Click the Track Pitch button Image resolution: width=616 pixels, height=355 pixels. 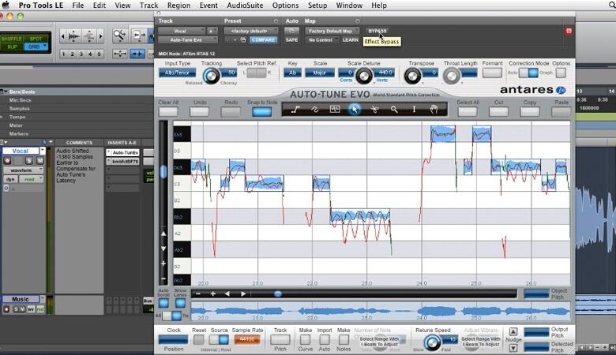coord(280,340)
